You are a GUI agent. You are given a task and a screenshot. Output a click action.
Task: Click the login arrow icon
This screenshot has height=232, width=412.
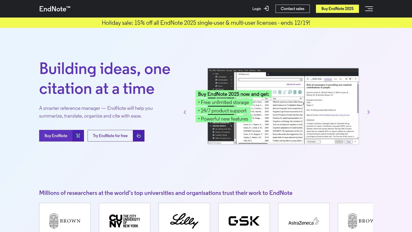pos(266,9)
